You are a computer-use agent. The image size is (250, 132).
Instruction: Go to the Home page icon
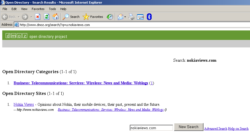pyautogui.click(x=55, y=17)
